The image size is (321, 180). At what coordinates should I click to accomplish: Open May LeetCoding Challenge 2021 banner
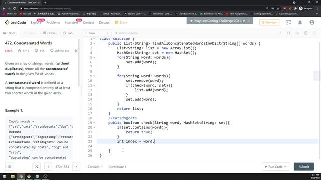pos(217,21)
